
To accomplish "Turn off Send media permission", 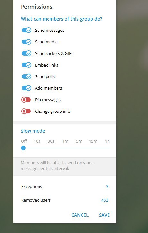I will (27, 42).
